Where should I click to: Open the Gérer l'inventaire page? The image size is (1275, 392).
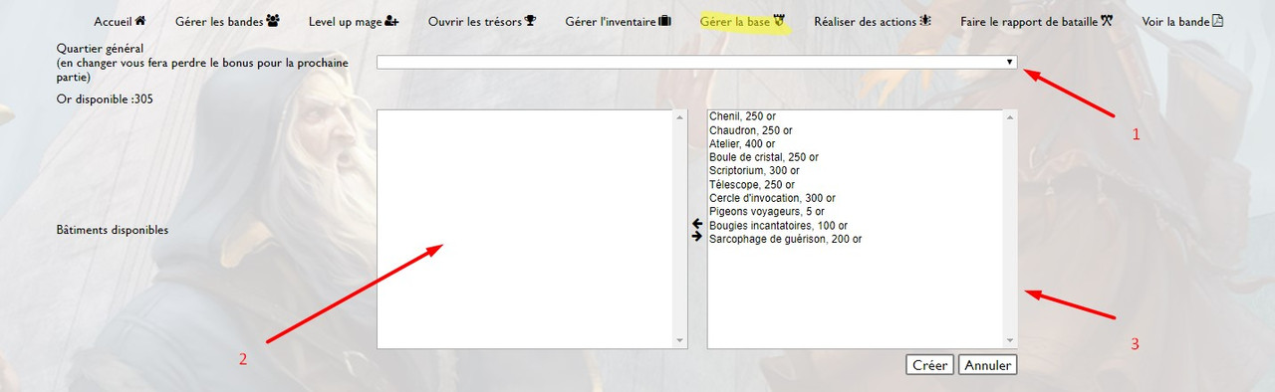[x=618, y=21]
